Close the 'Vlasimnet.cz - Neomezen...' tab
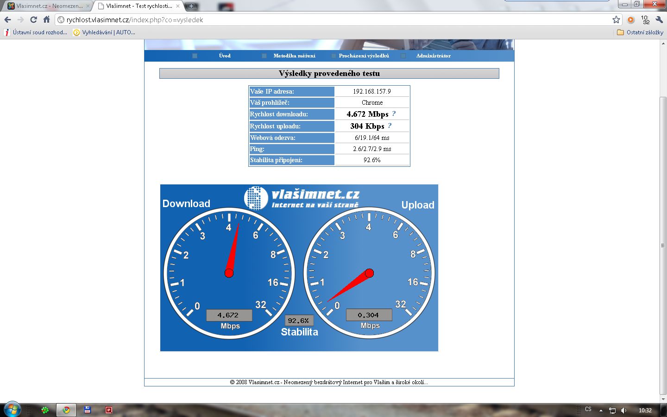 [x=88, y=6]
